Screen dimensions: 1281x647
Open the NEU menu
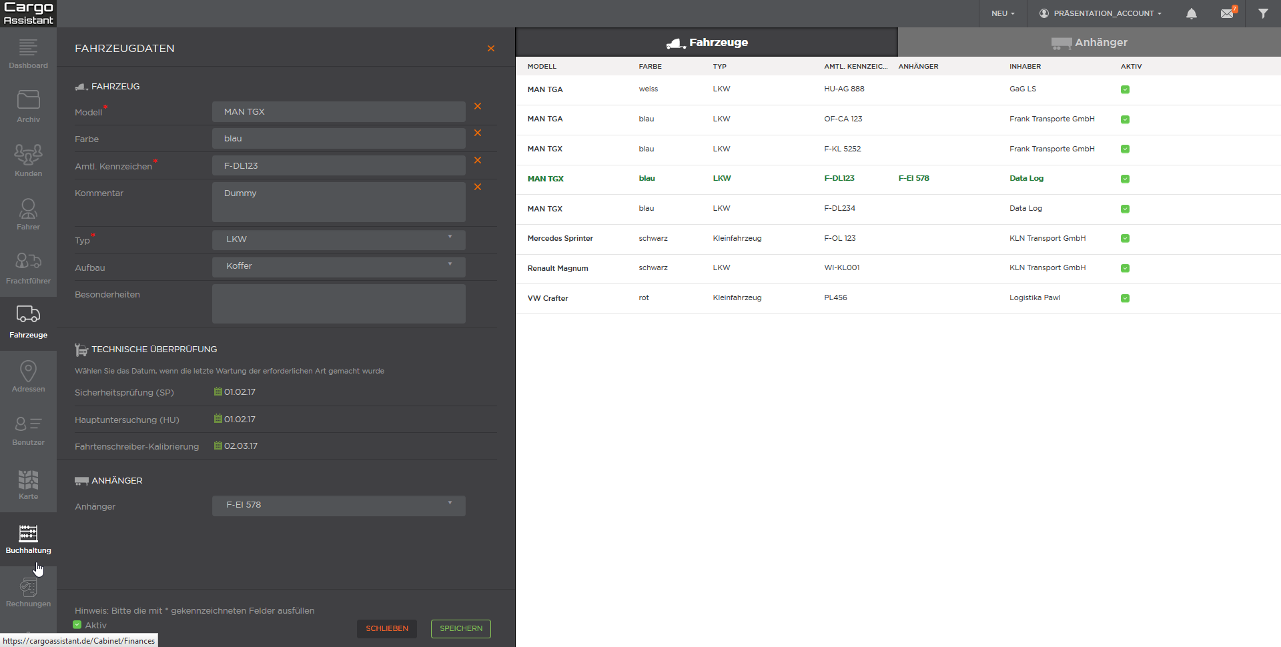tap(1003, 13)
